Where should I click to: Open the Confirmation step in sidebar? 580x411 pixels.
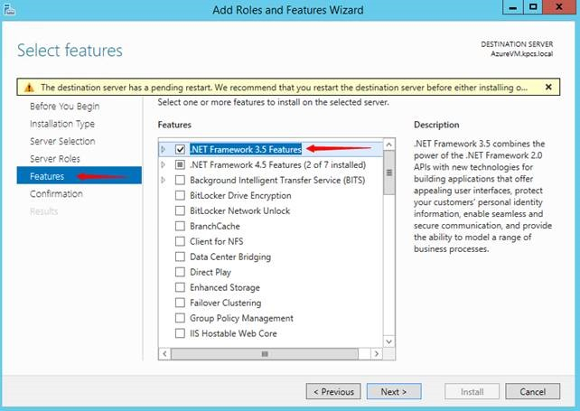point(56,194)
